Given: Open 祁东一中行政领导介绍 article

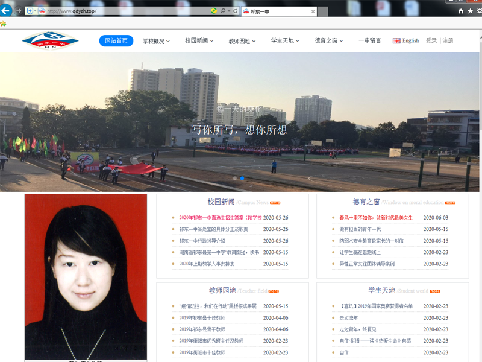Looking at the screenshot, I should [x=202, y=241].
